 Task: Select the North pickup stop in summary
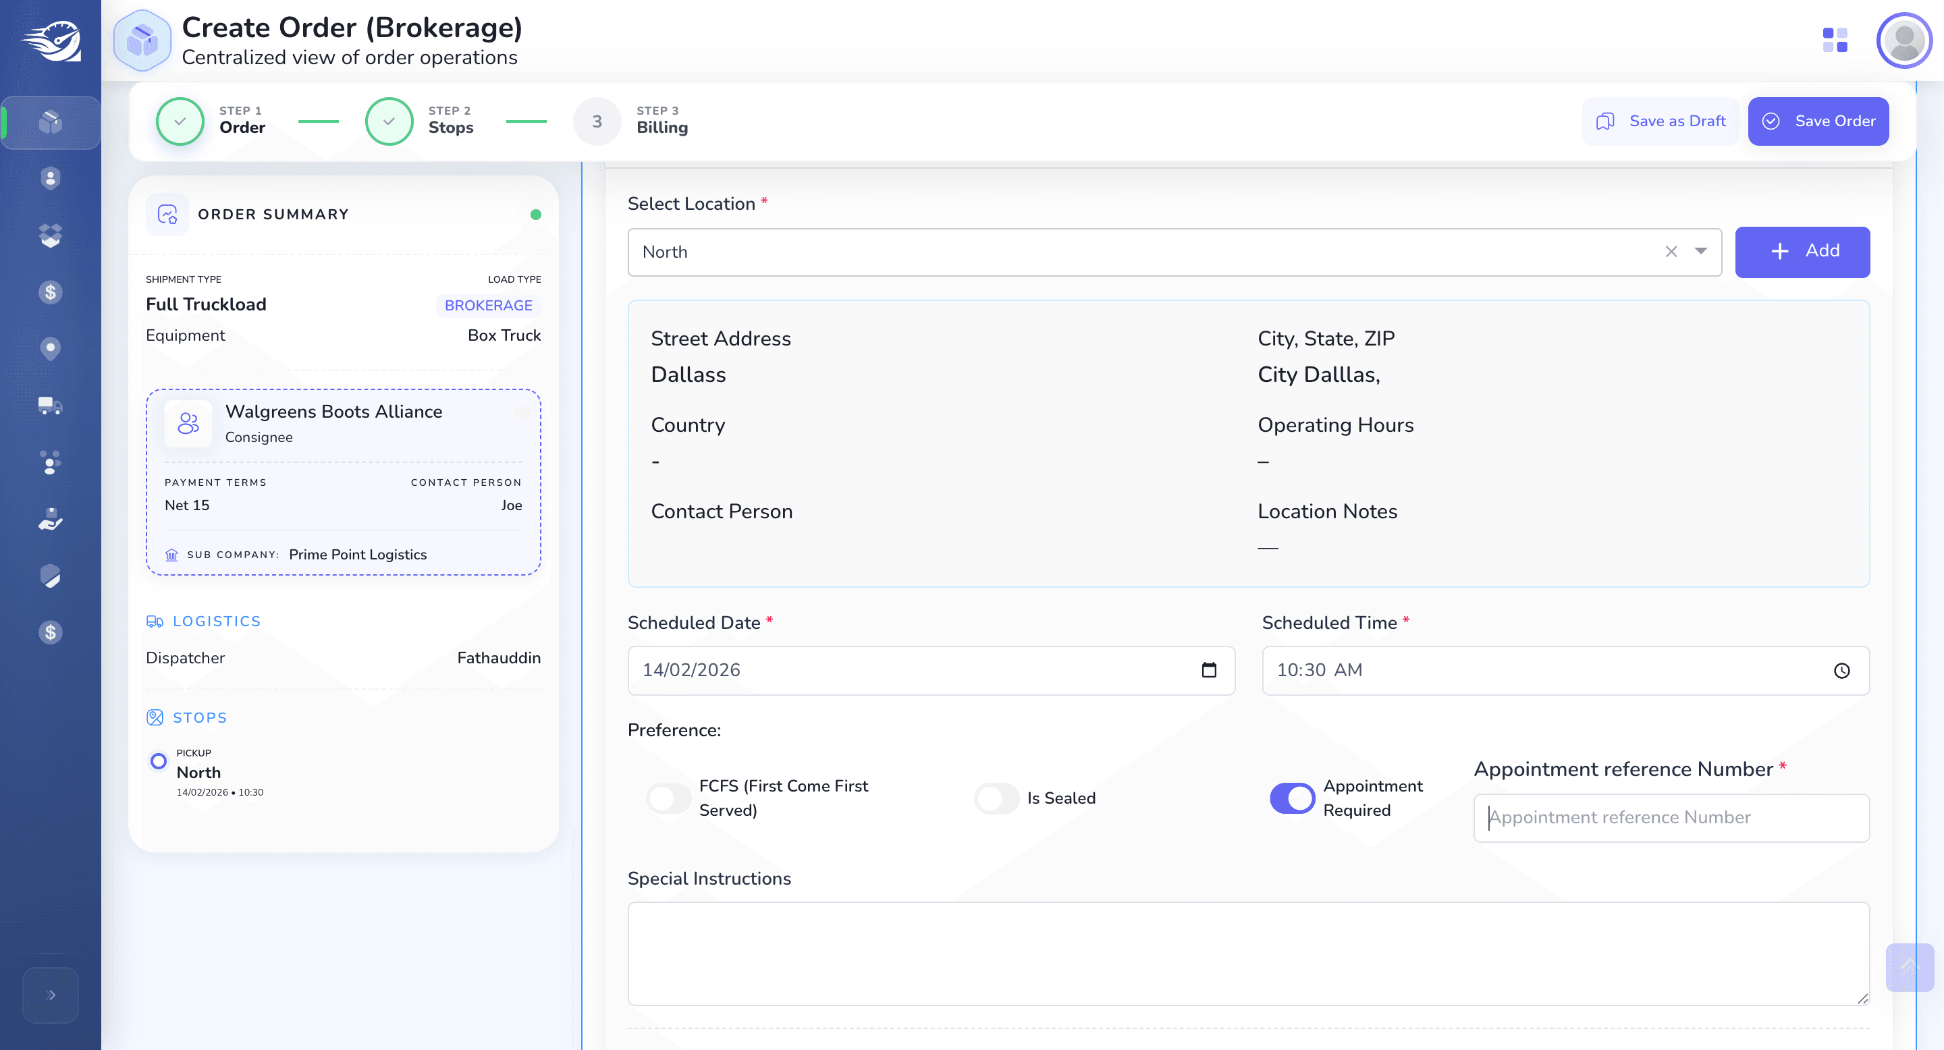(x=198, y=773)
